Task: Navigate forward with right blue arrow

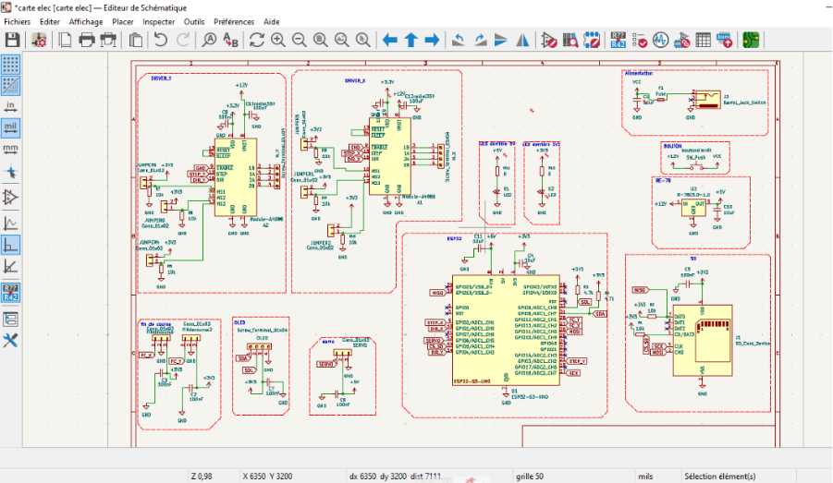Action: (432, 40)
